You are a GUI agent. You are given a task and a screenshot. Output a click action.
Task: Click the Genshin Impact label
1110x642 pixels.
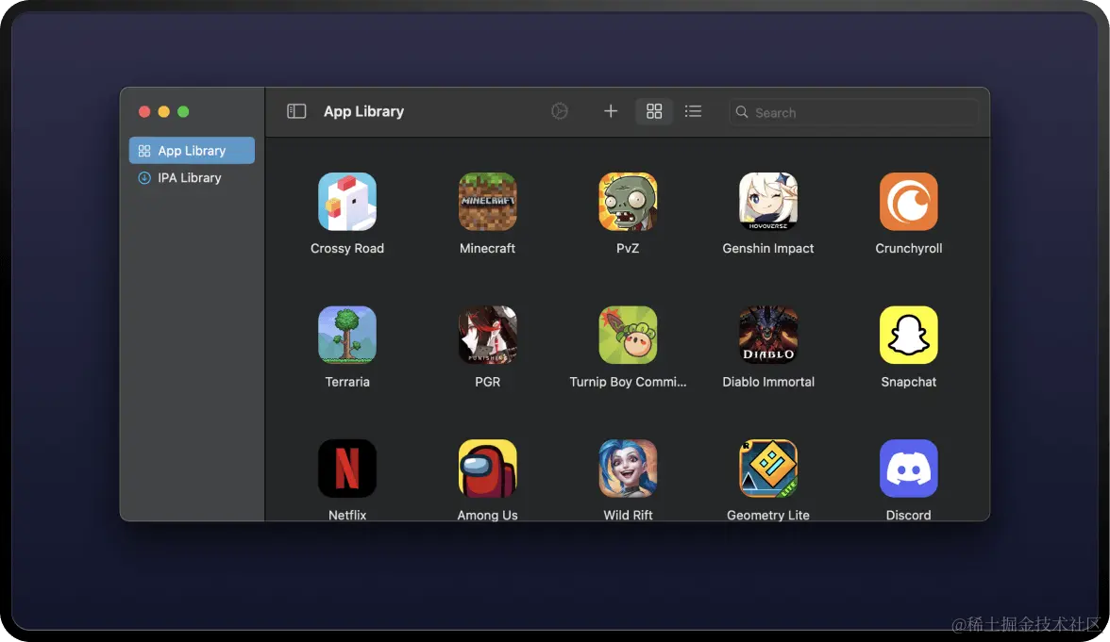tap(768, 248)
